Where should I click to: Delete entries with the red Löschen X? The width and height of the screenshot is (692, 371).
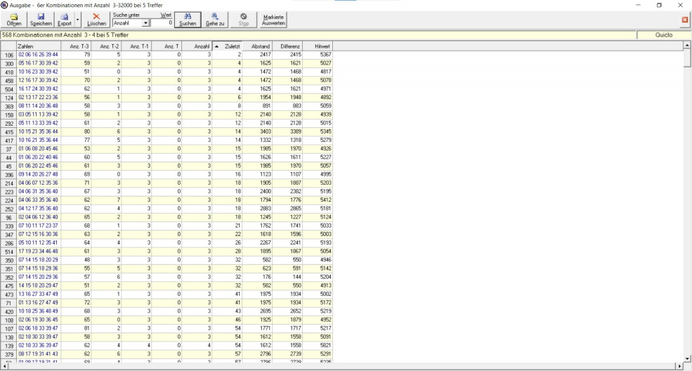click(96, 19)
